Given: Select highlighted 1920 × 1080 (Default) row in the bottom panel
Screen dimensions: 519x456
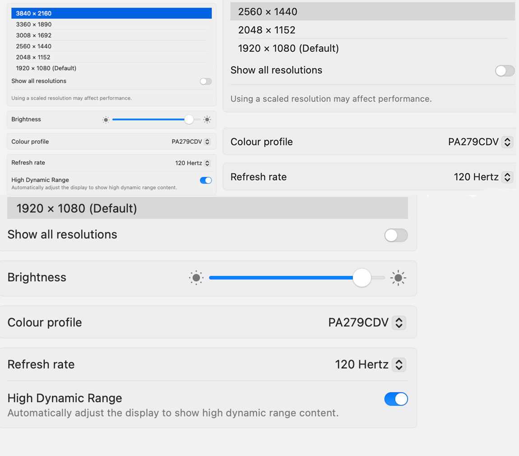Looking at the screenshot, I should (x=208, y=208).
